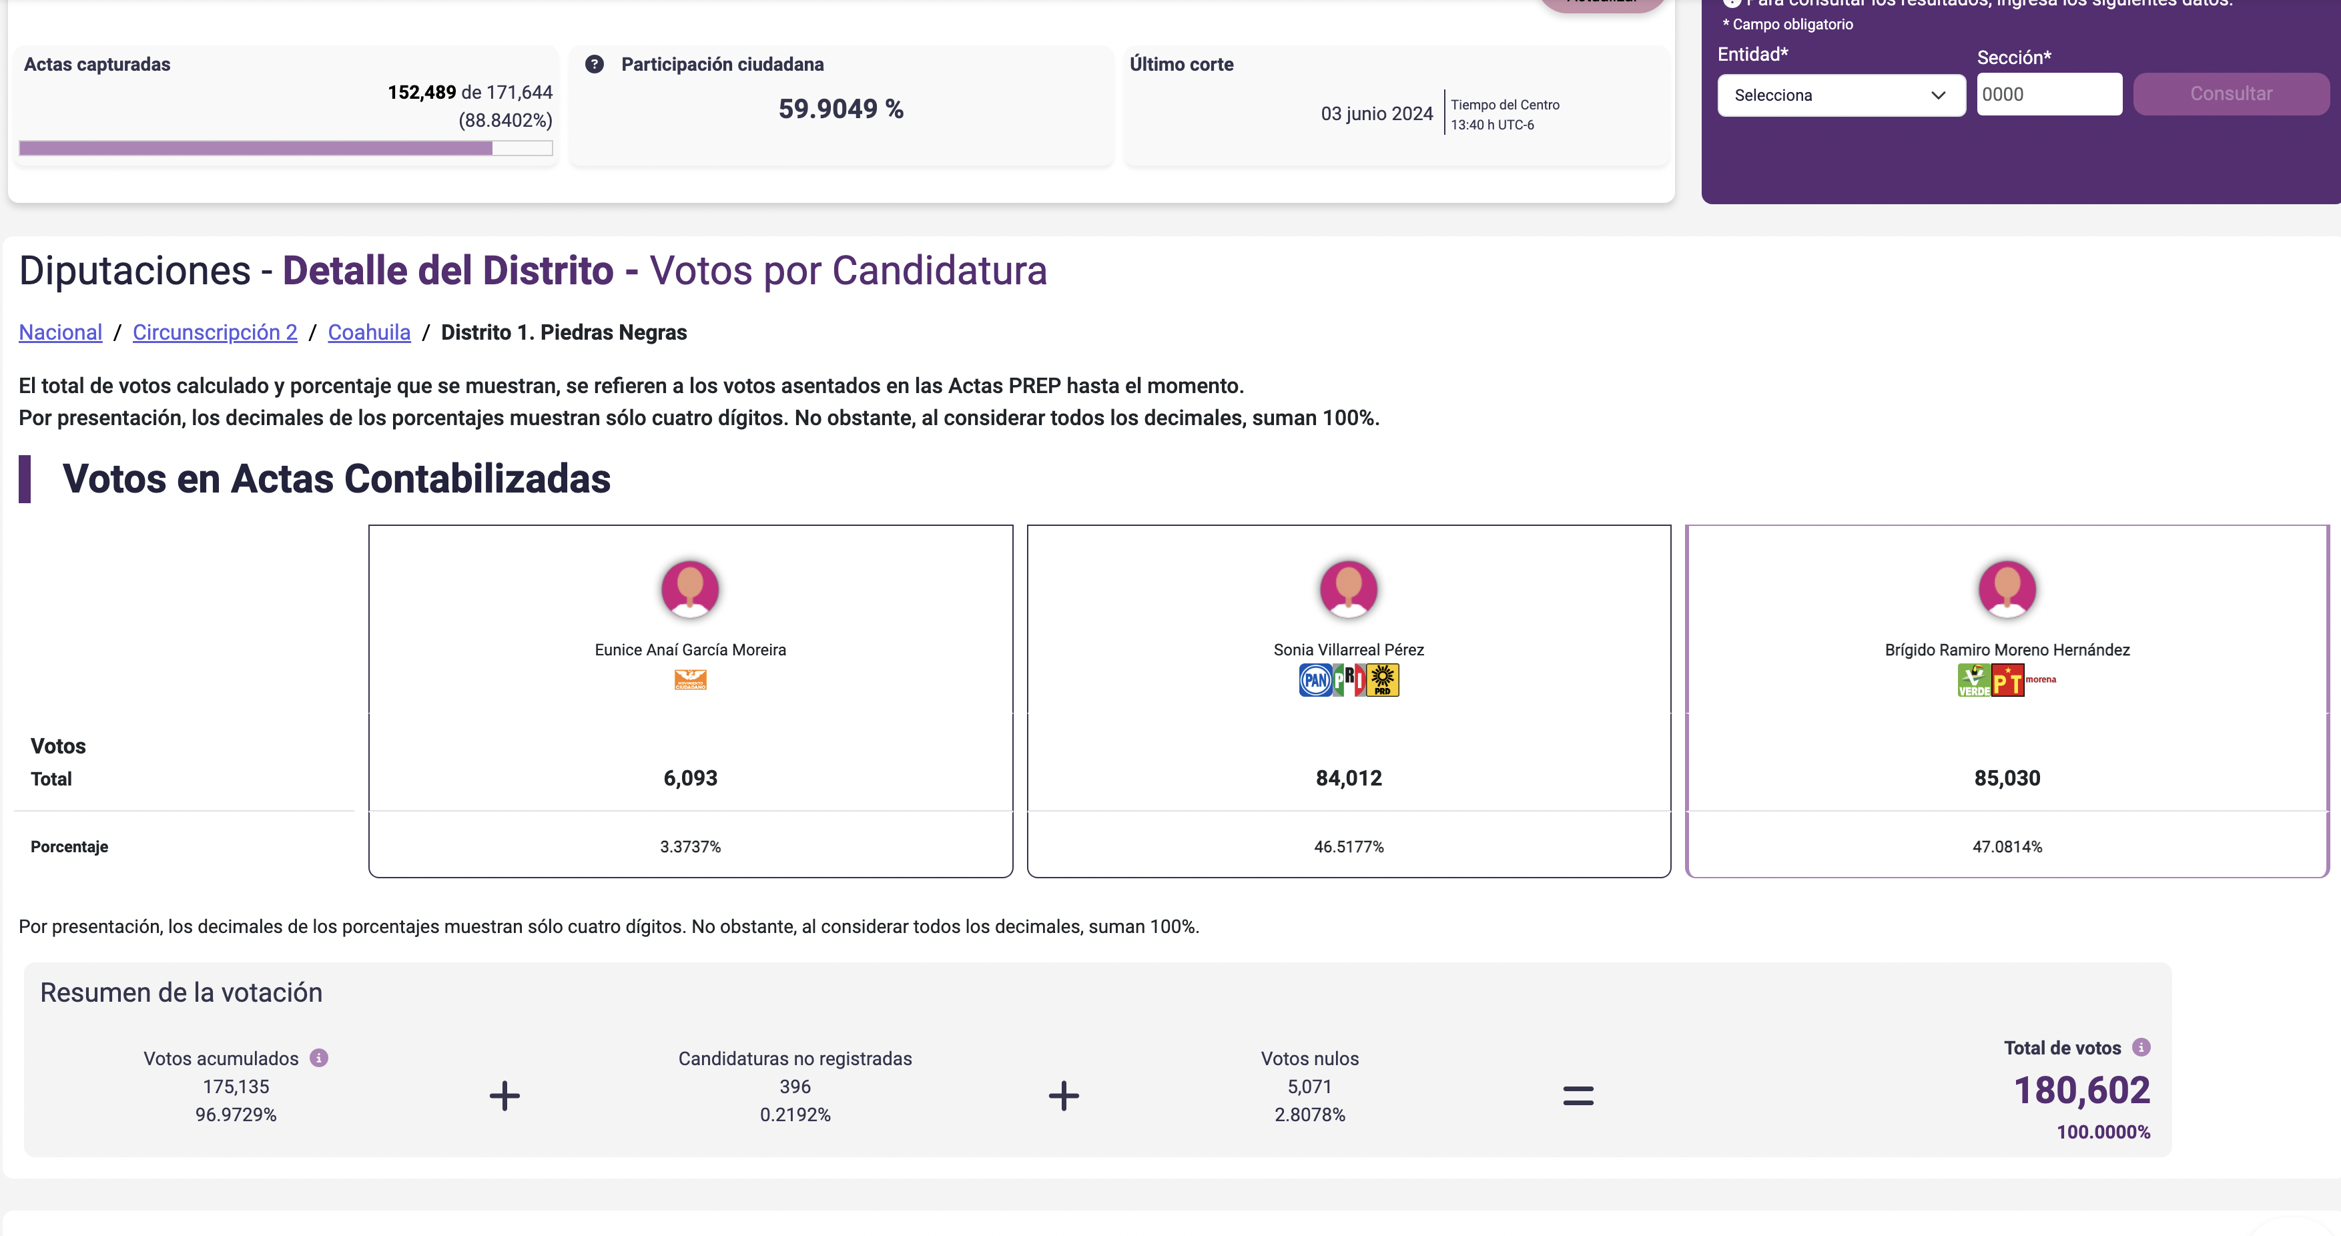Click the PRD party logo
Viewport: 2341px width, 1236px height.
(1382, 680)
